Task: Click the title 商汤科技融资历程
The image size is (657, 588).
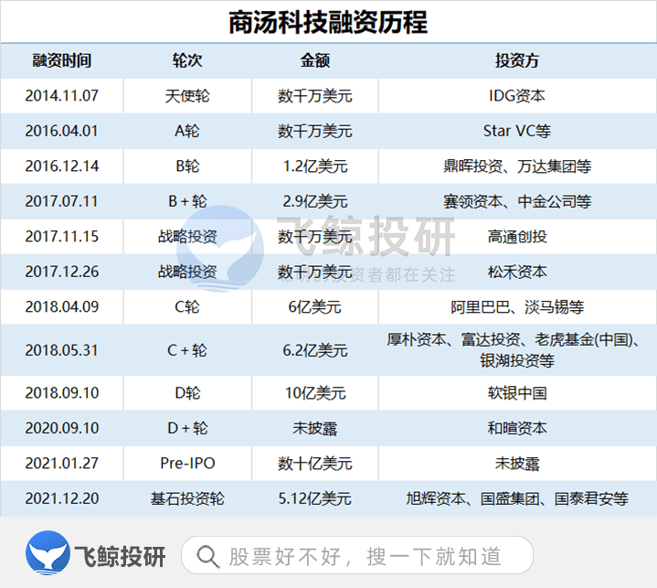Action: 328,22
